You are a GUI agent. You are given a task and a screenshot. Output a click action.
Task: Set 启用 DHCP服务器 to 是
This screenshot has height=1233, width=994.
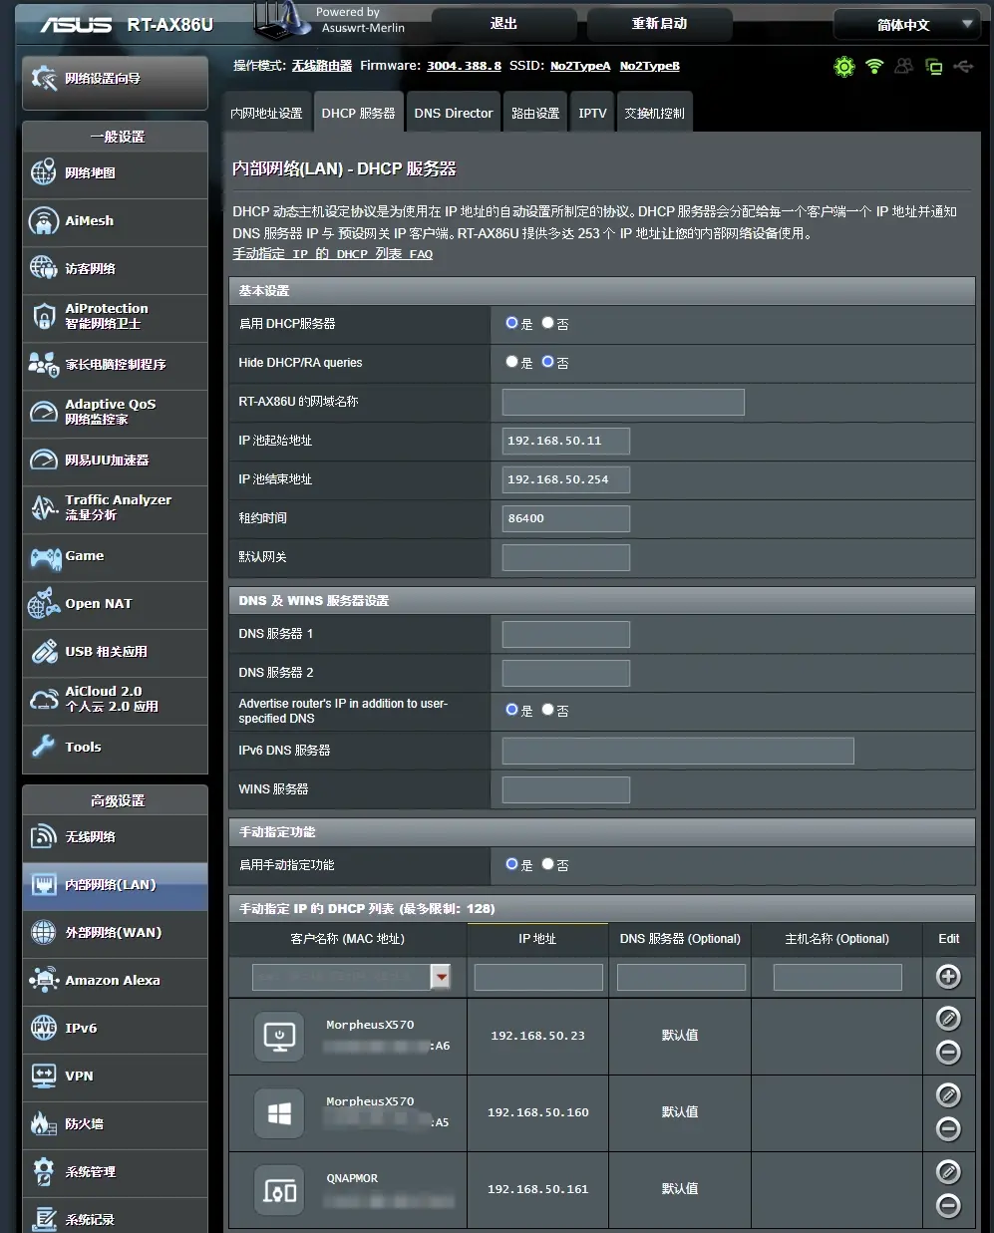512,323
